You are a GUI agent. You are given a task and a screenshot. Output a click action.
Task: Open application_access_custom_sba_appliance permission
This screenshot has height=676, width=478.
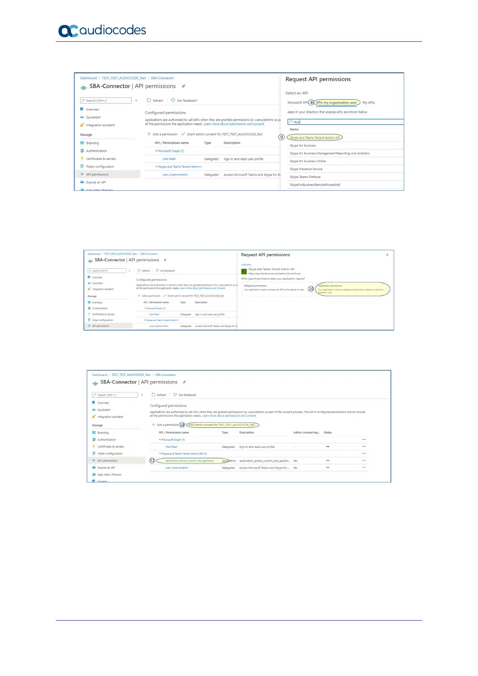189,461
